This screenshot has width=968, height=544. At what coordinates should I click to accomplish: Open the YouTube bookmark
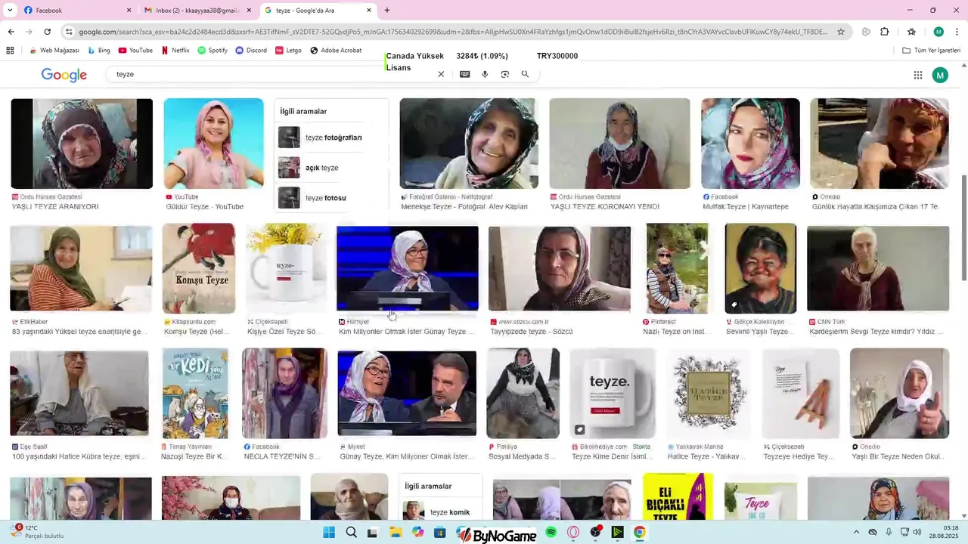coord(135,51)
